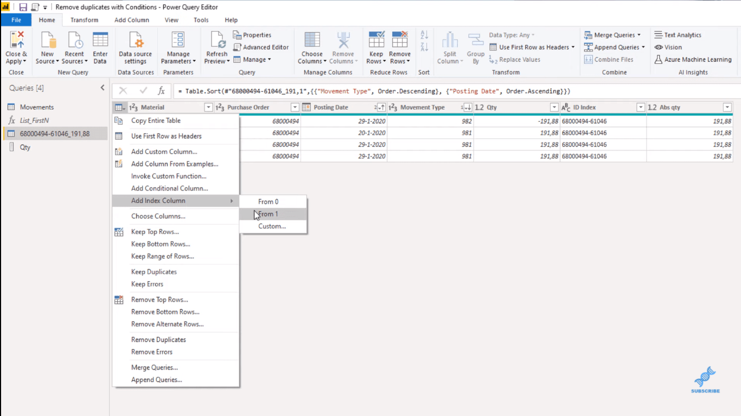741x416 pixels.
Task: Select Merge Queries... in context menu
Action: coord(176,367)
